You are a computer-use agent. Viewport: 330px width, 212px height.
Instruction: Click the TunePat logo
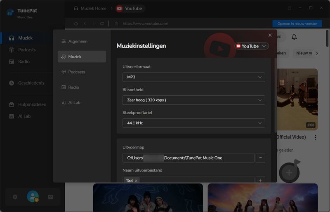coord(10,12)
